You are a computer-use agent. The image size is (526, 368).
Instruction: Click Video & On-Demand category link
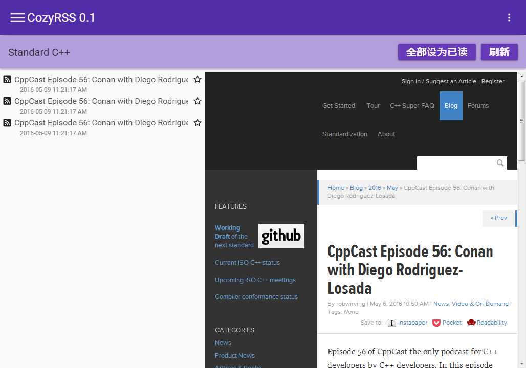[480, 304]
